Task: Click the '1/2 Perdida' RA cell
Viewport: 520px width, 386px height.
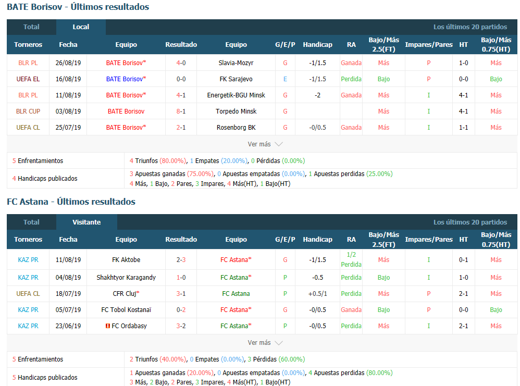Action: (x=351, y=259)
